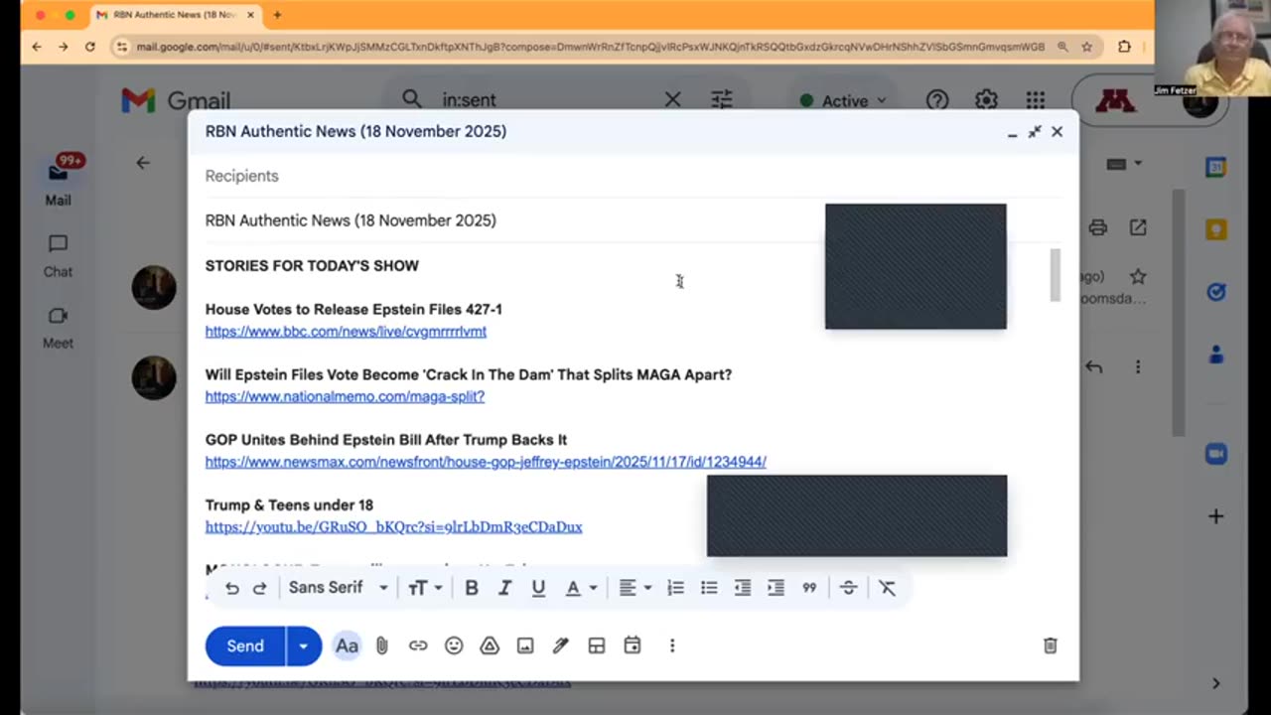The image size is (1271, 715).
Task: Open a new Chrome tab
Action: [x=277, y=15]
